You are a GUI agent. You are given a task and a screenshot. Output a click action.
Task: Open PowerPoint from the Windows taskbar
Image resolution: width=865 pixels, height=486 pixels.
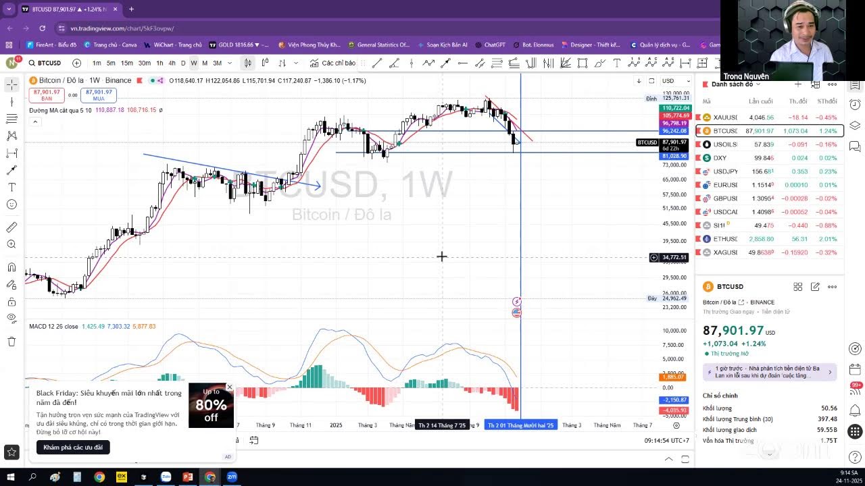point(188,477)
